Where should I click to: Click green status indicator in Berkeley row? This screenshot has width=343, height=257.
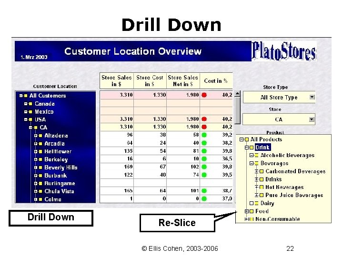coord(204,159)
